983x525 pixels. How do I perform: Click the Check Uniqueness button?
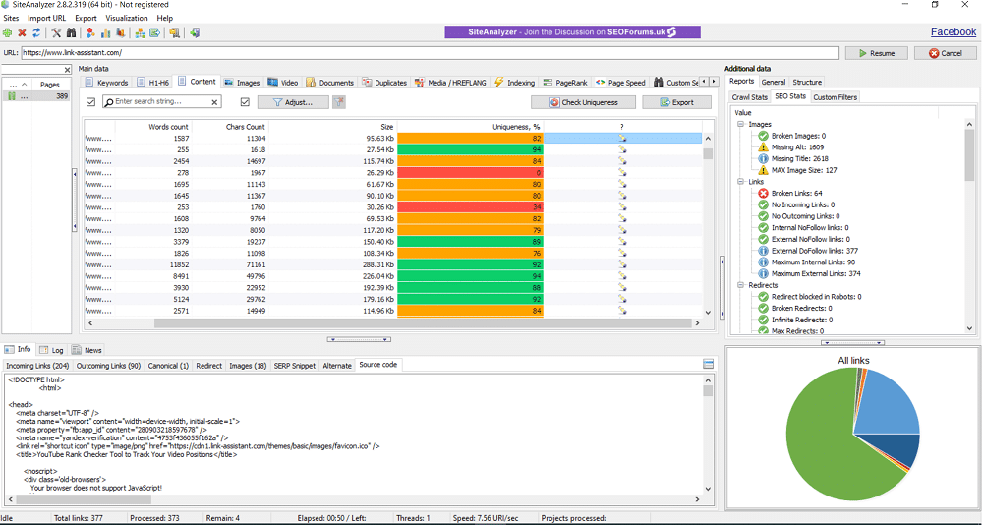tap(583, 102)
